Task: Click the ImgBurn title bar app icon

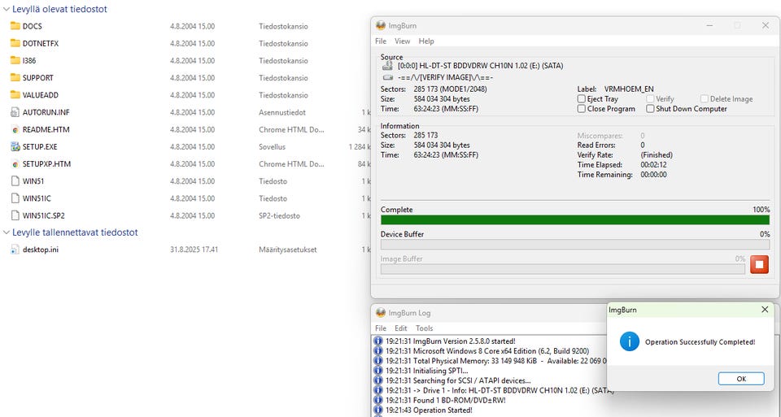Action: coord(381,25)
